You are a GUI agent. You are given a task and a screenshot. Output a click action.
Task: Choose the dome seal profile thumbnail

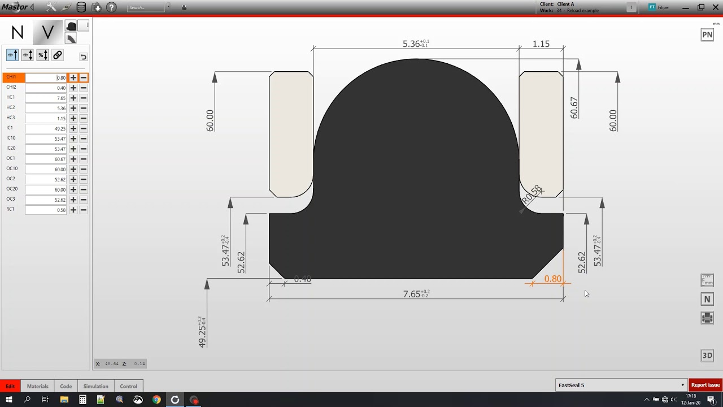click(x=71, y=26)
